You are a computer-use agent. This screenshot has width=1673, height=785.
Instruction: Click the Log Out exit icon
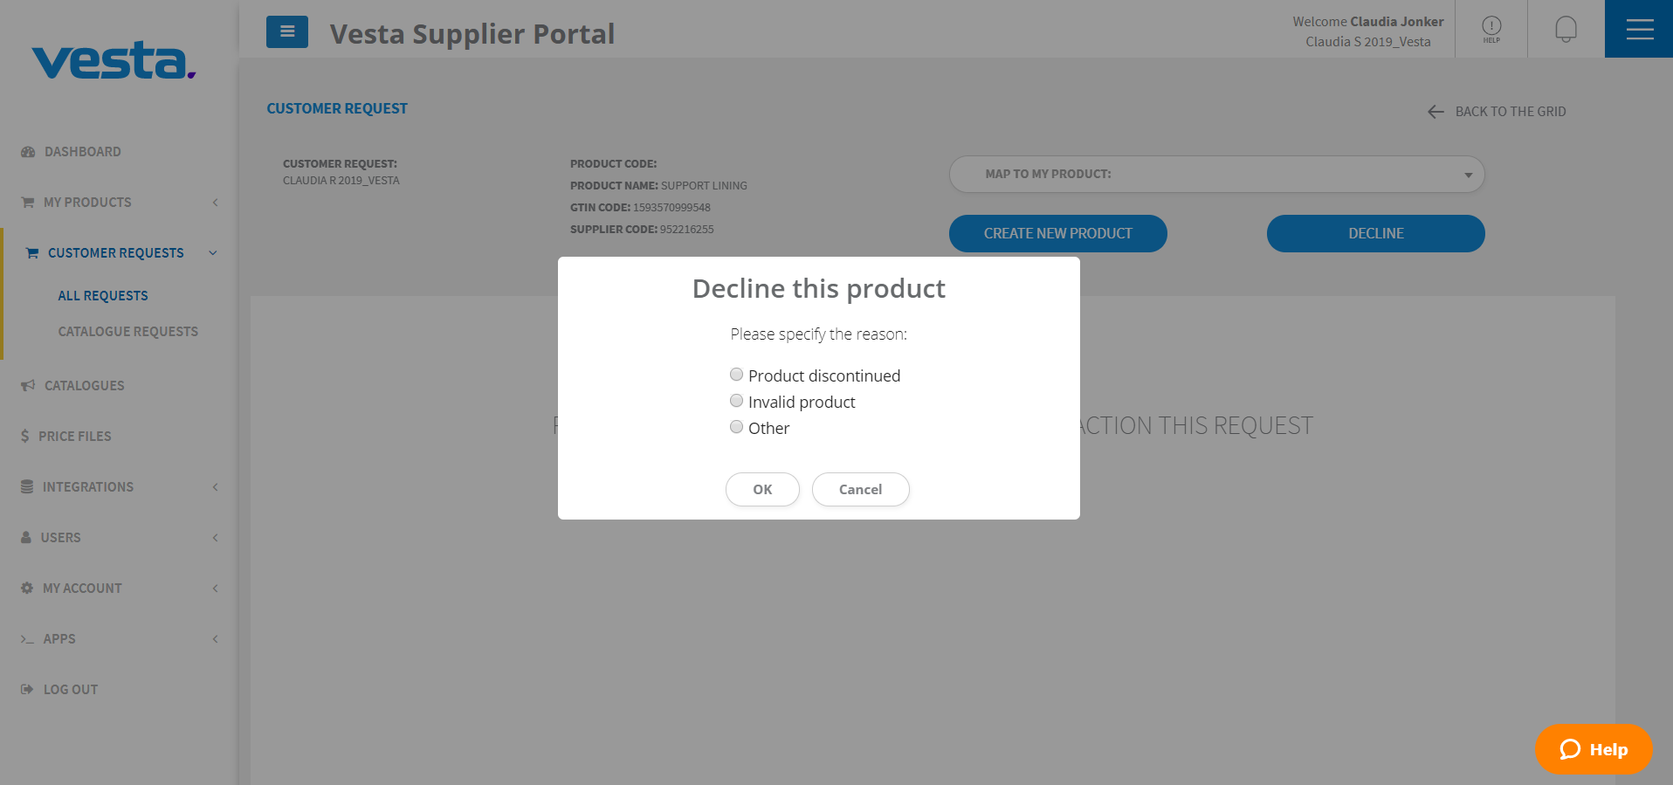tap(27, 689)
